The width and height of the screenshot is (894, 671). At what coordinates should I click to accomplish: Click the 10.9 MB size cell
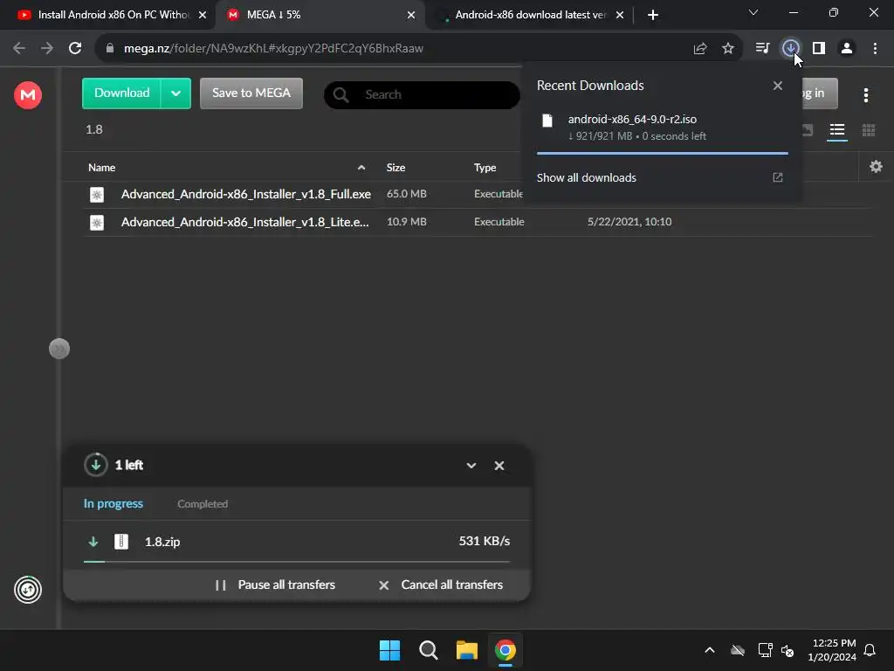click(x=407, y=222)
